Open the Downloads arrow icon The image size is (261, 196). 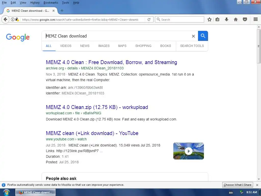coord(226,19)
